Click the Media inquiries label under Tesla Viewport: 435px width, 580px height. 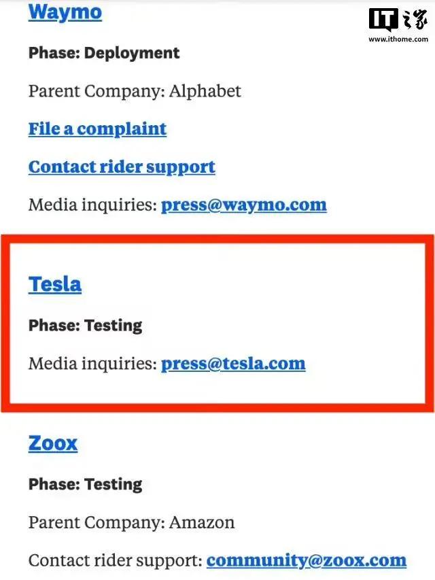click(92, 364)
